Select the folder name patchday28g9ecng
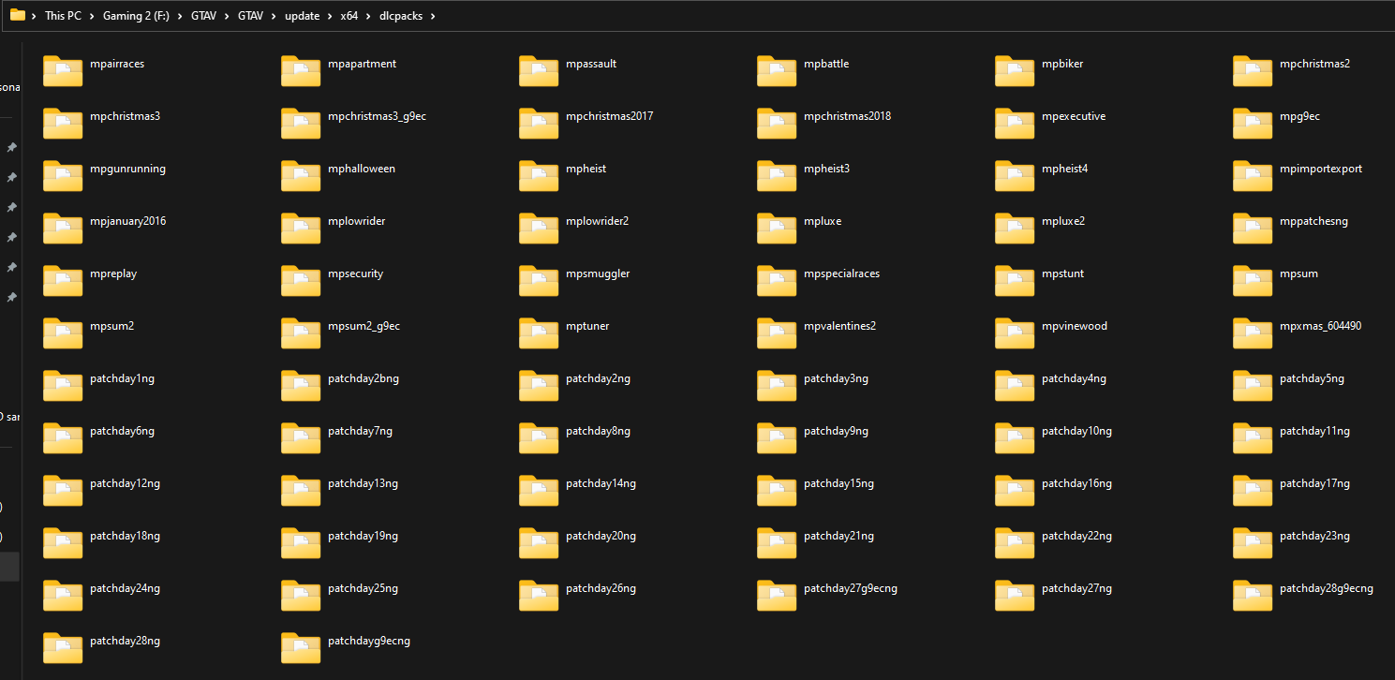This screenshot has width=1395, height=680. [x=1327, y=588]
